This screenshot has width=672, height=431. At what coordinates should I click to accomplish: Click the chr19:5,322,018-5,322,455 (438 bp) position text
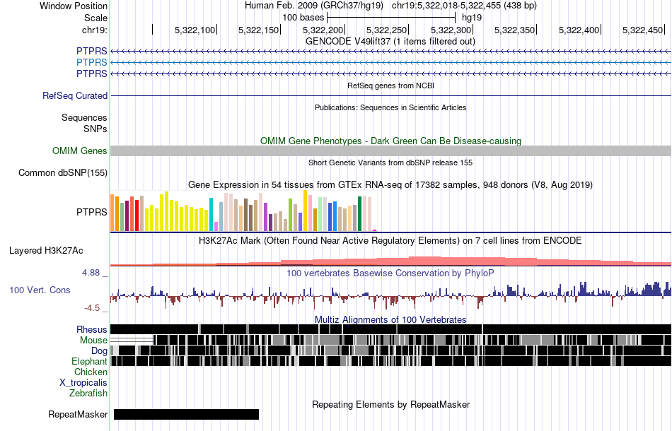coord(464,6)
